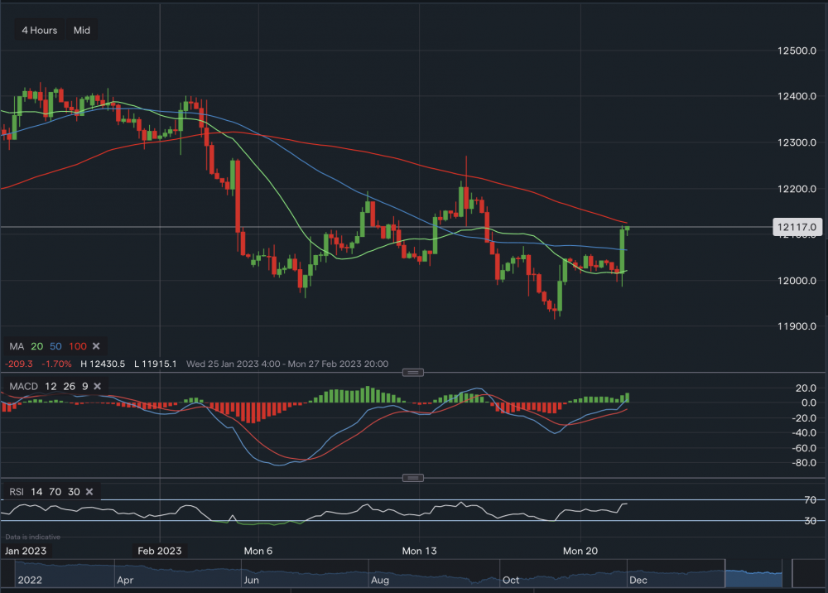The image size is (828, 593).
Task: Click resize handle above the RSI panel
Action: (415, 478)
